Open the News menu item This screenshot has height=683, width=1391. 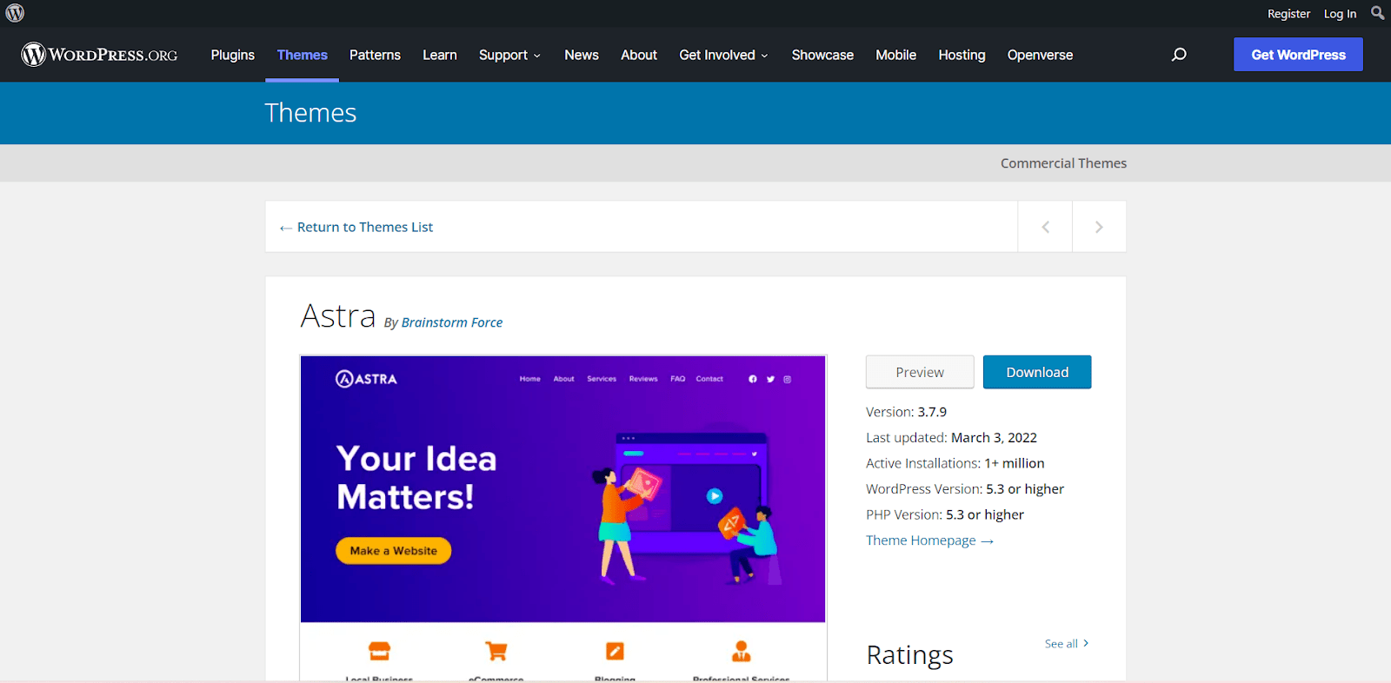pos(582,55)
